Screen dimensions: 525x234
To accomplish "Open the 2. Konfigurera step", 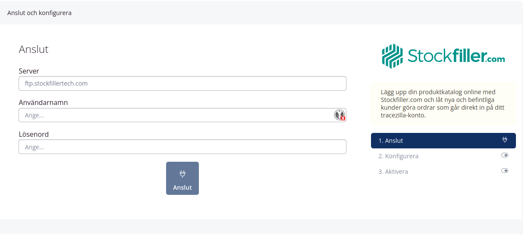I will click(398, 156).
